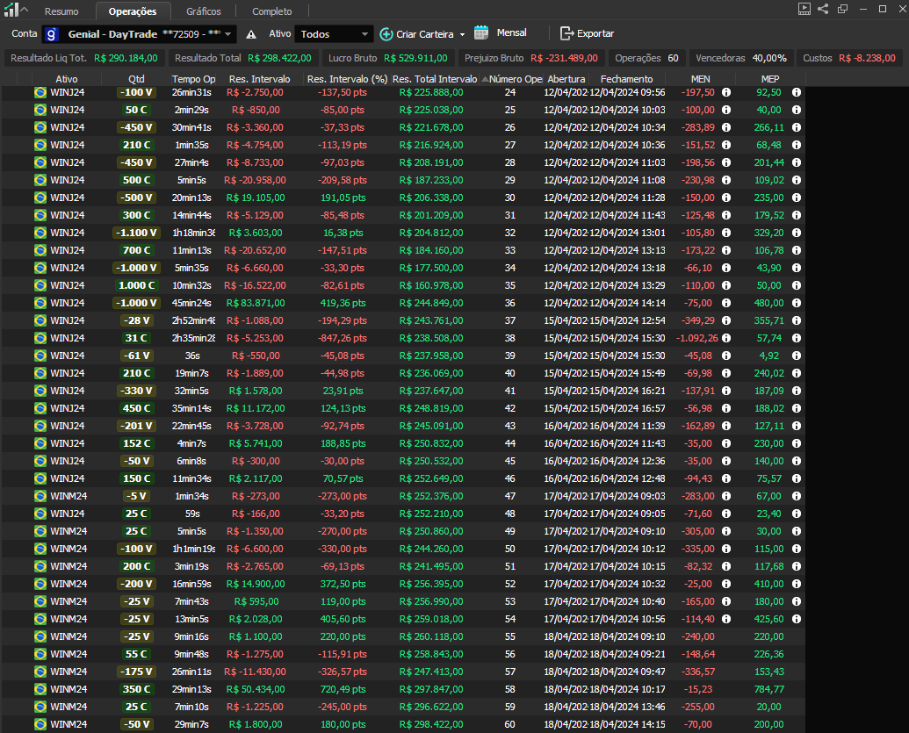This screenshot has width=909, height=733.
Task: Click MEN info icon for operation 42
Action: point(725,408)
